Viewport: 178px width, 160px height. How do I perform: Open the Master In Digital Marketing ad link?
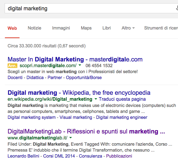tap(75, 59)
